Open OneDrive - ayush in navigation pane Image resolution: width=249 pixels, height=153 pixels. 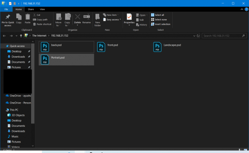[x=18, y=96]
